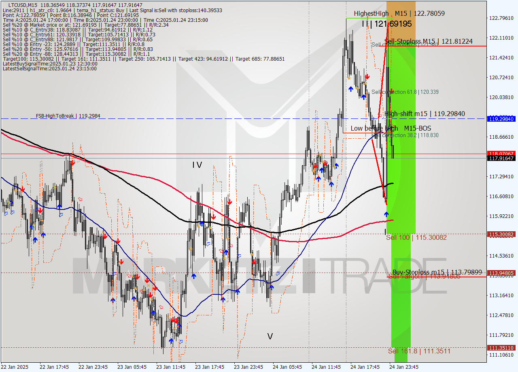Click the 'Sell %20 @ Entry -88: 128.44313' line
This screenshot has height=372, width=518.
[x=76, y=54]
